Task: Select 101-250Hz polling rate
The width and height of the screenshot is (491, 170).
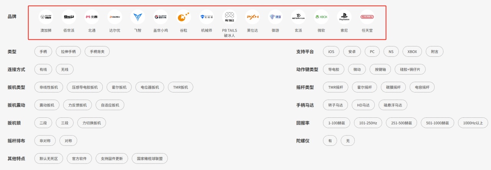Action: 368,123
